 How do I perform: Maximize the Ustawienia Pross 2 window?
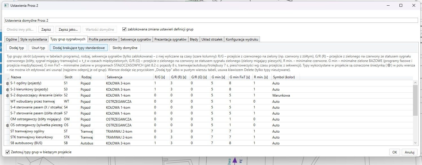tap(401, 5)
